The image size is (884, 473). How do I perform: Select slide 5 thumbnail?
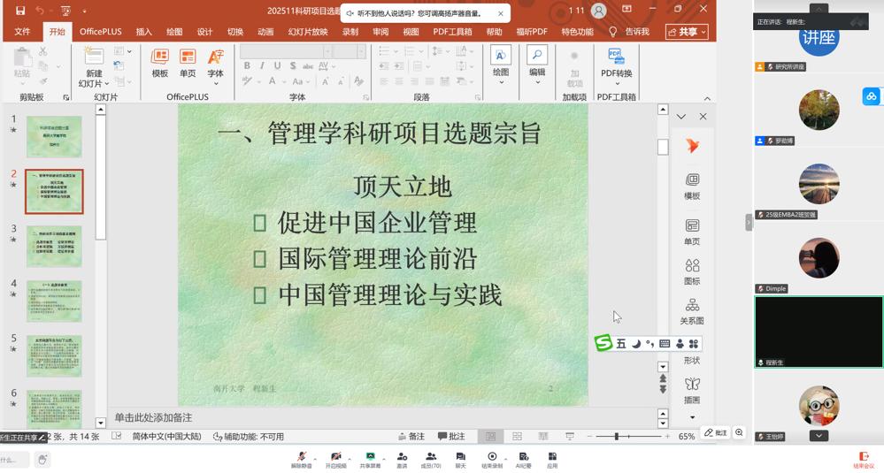click(54, 356)
